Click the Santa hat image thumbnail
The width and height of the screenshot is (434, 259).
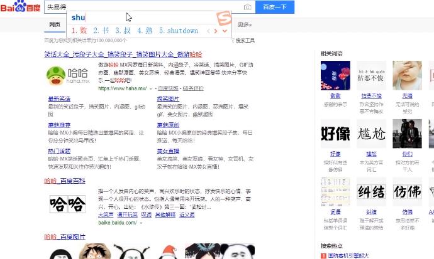(x=169, y=251)
